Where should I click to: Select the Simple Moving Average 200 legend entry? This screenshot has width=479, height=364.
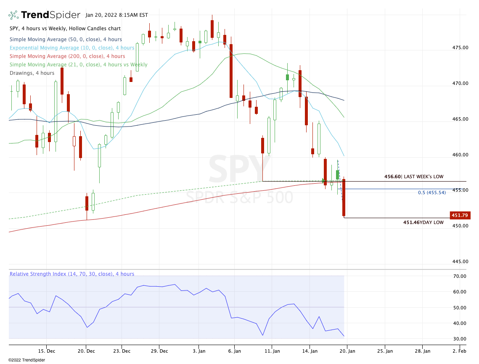(x=67, y=56)
